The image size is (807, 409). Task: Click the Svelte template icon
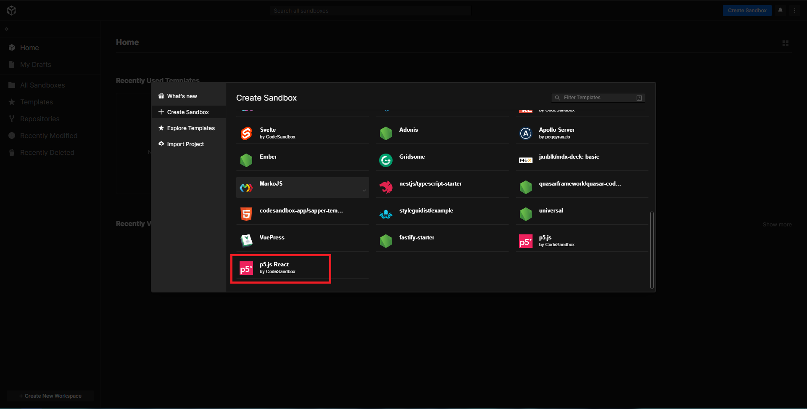(x=246, y=133)
